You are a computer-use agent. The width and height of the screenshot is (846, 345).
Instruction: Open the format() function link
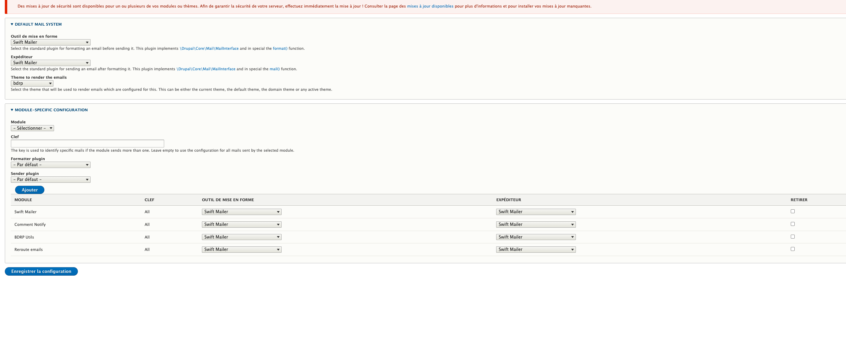(280, 49)
